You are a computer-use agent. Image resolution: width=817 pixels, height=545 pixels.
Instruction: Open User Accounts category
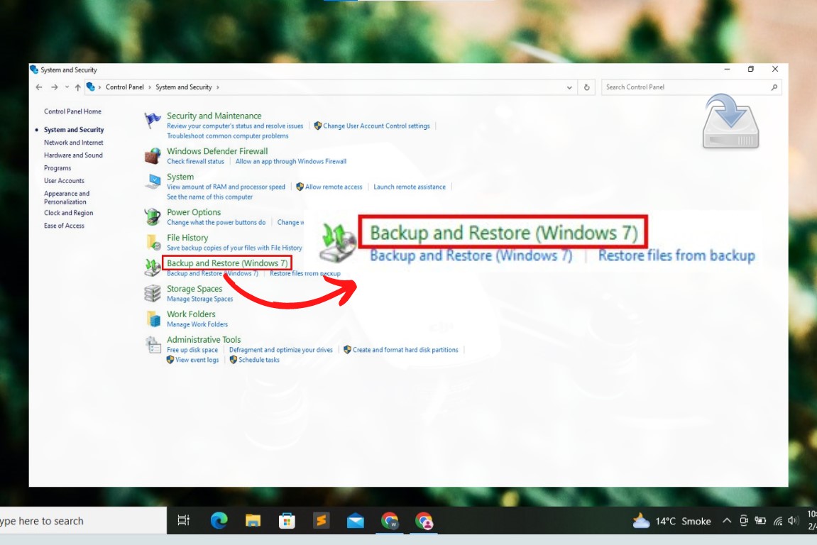click(64, 181)
